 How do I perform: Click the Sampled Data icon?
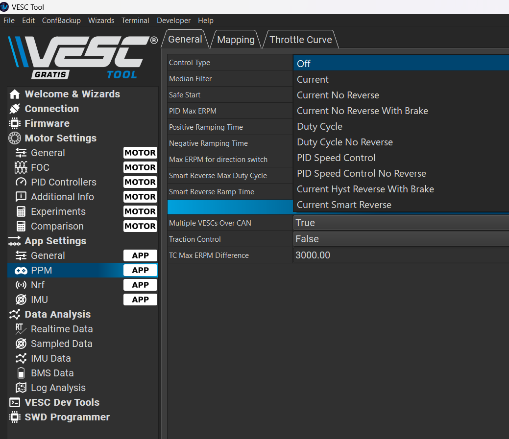pos(21,344)
